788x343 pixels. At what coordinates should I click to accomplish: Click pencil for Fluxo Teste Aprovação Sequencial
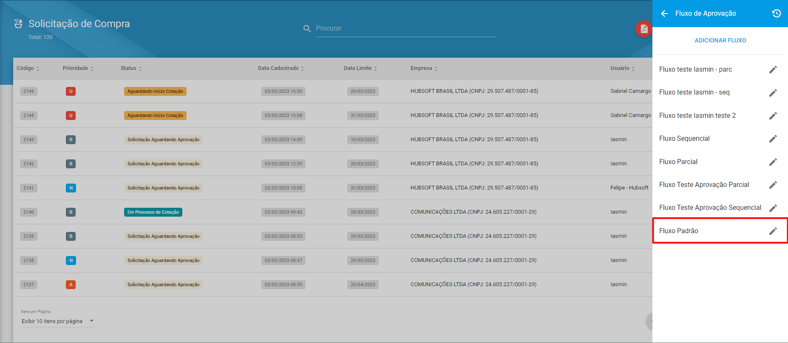click(x=773, y=208)
